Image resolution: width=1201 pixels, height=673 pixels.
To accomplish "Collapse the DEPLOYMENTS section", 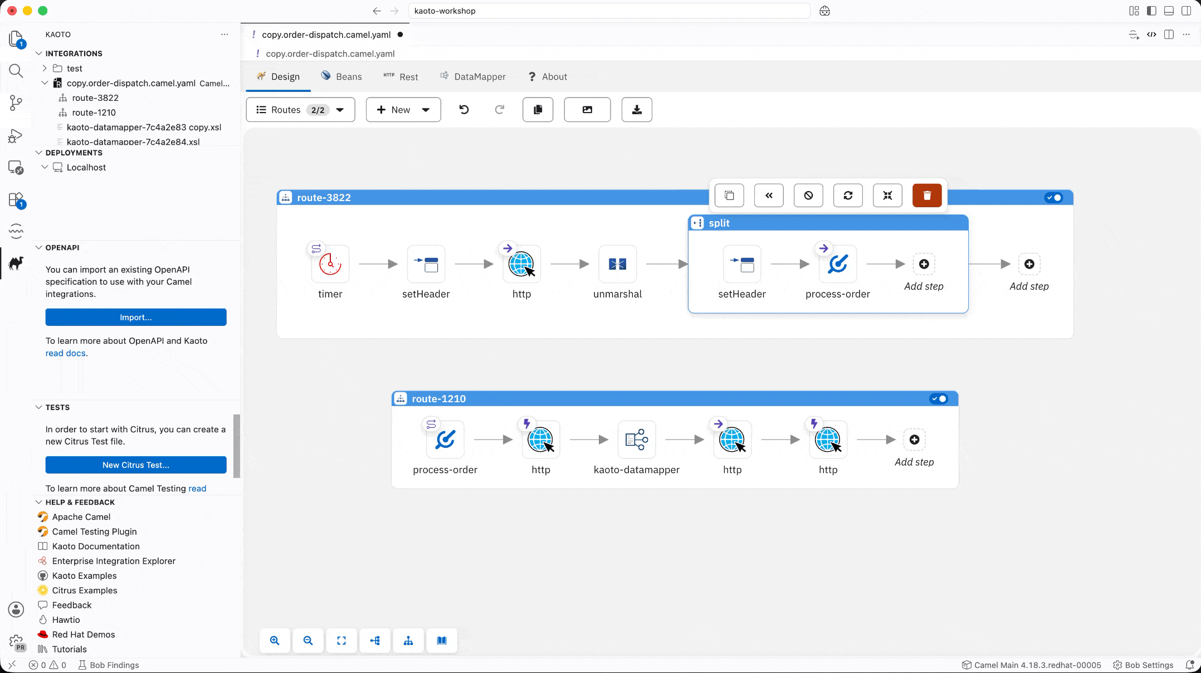I will (39, 153).
